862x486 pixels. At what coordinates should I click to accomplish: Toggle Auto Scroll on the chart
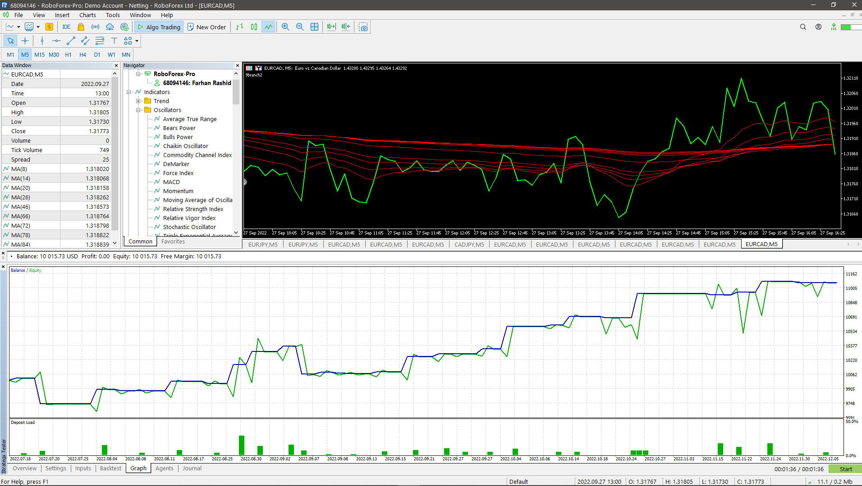coord(331,27)
